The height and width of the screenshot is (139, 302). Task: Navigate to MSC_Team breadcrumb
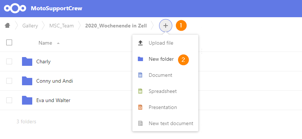(x=62, y=26)
